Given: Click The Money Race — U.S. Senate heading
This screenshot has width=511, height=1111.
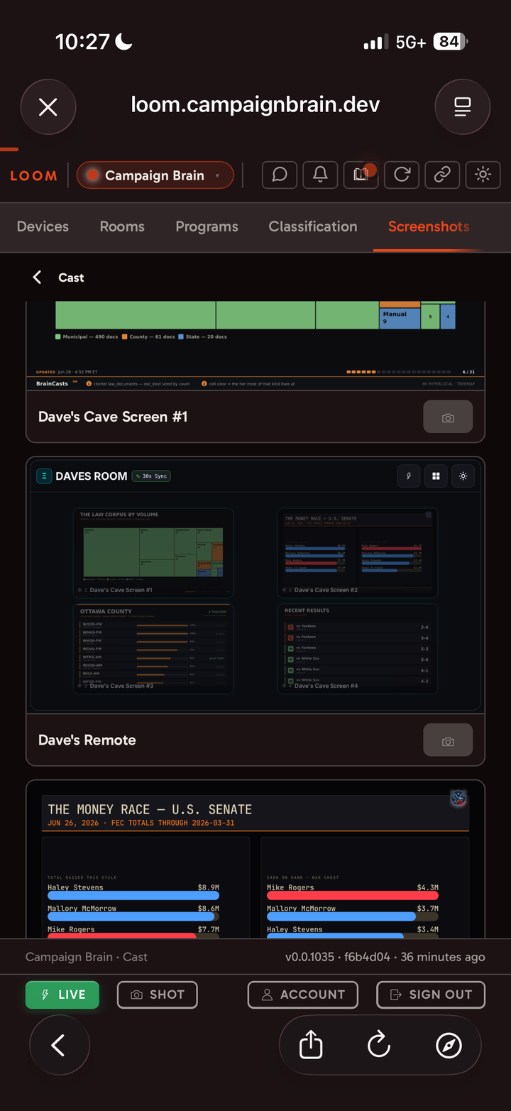Looking at the screenshot, I should click(150, 809).
